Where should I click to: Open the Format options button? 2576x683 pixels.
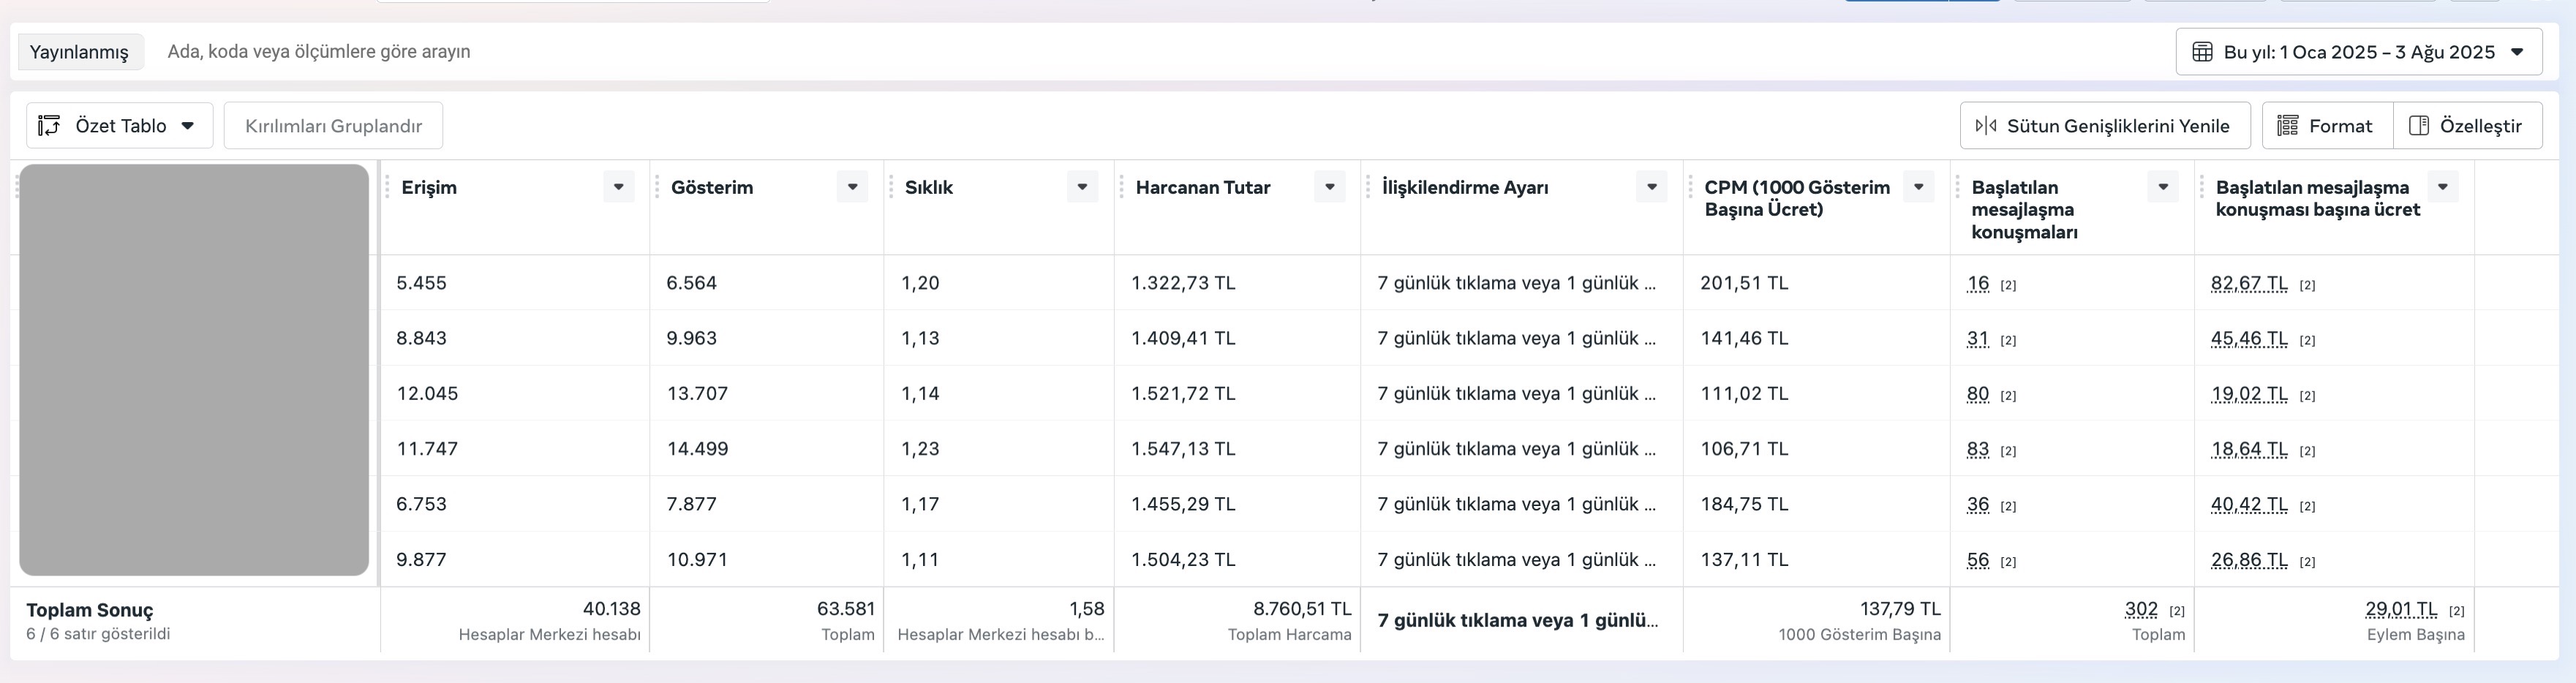coord(2327,126)
